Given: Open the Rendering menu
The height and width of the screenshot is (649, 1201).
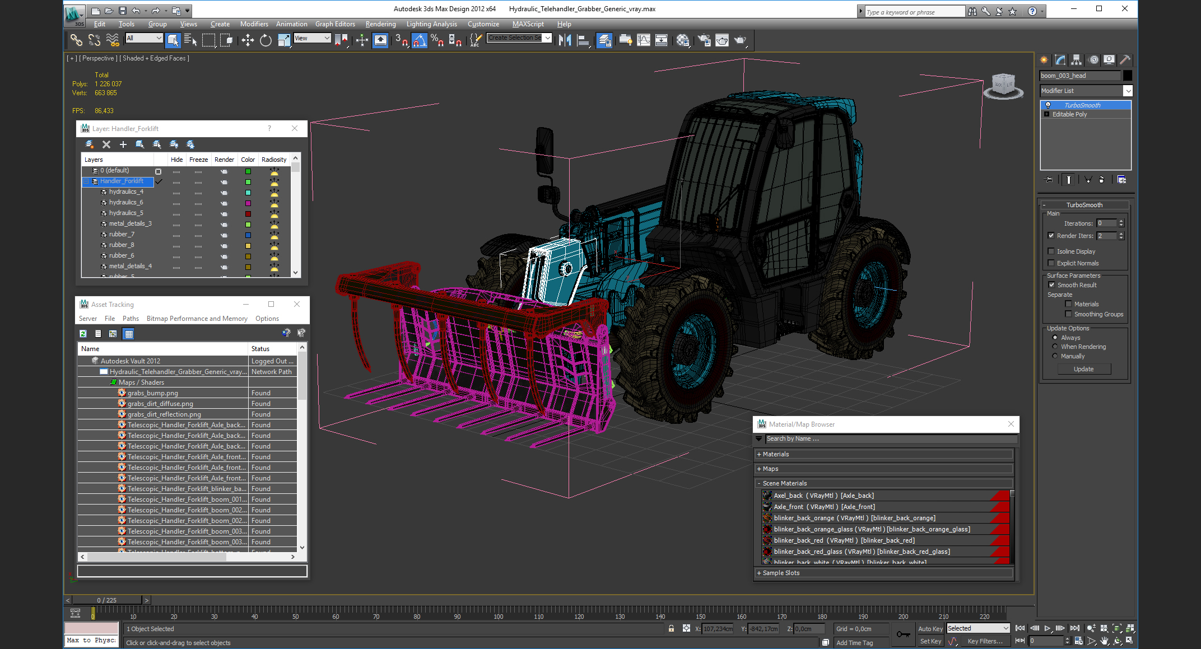Looking at the screenshot, I should pyautogui.click(x=380, y=24).
